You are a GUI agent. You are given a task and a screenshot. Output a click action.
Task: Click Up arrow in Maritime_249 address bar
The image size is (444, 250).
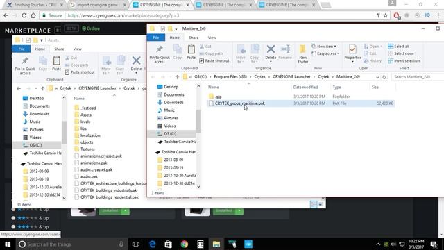click(x=177, y=77)
